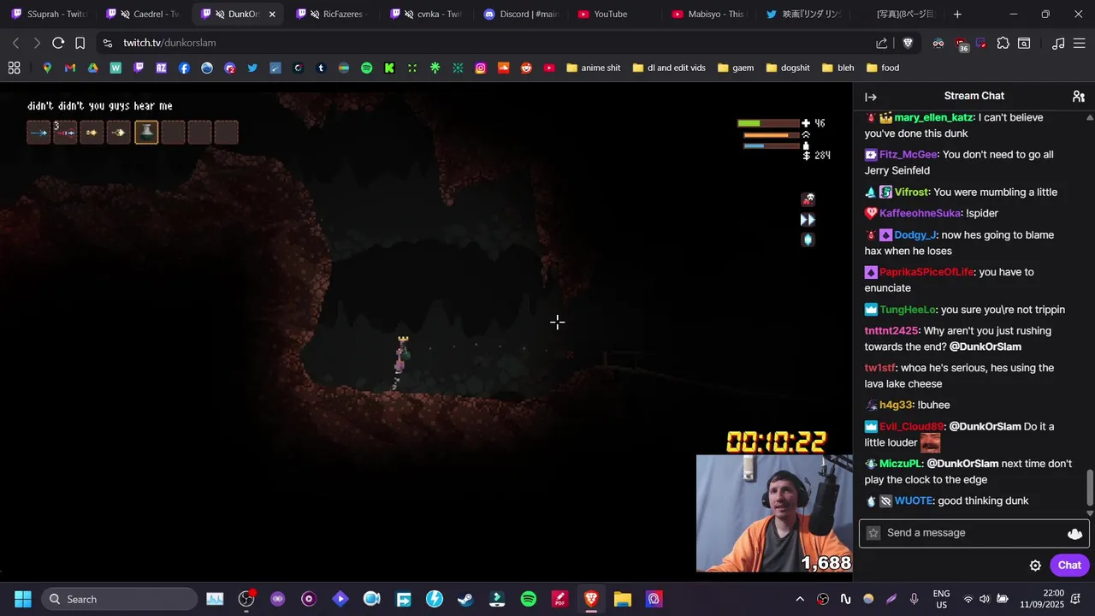1095x616 pixels.
Task: Bookmark this page
Action: 80,43
